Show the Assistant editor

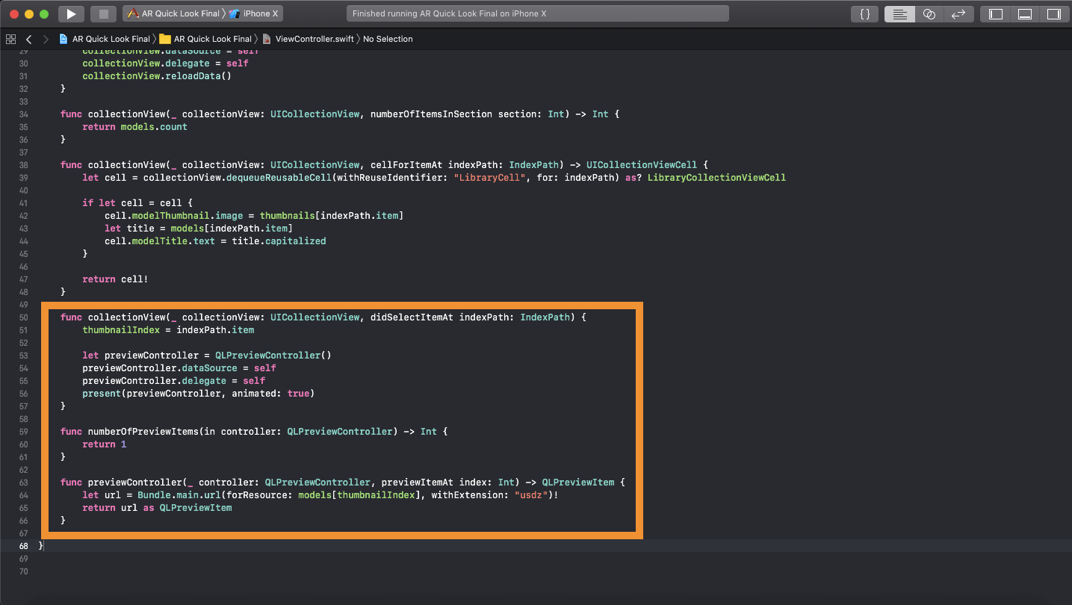point(929,14)
